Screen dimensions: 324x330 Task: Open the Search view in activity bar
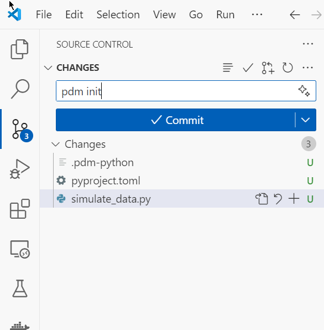(19, 89)
